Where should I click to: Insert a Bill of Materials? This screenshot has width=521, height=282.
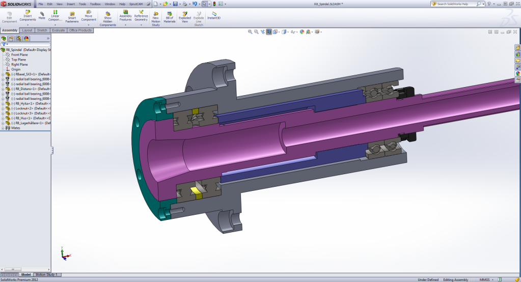point(170,17)
